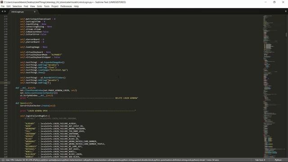This screenshot has height=162, width=288.
Task: Open the Goto menu
Action: point(39,6)
